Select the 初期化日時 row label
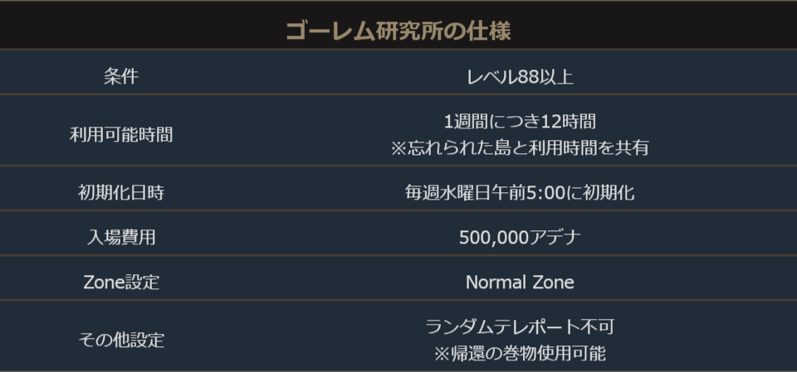 [x=121, y=192]
